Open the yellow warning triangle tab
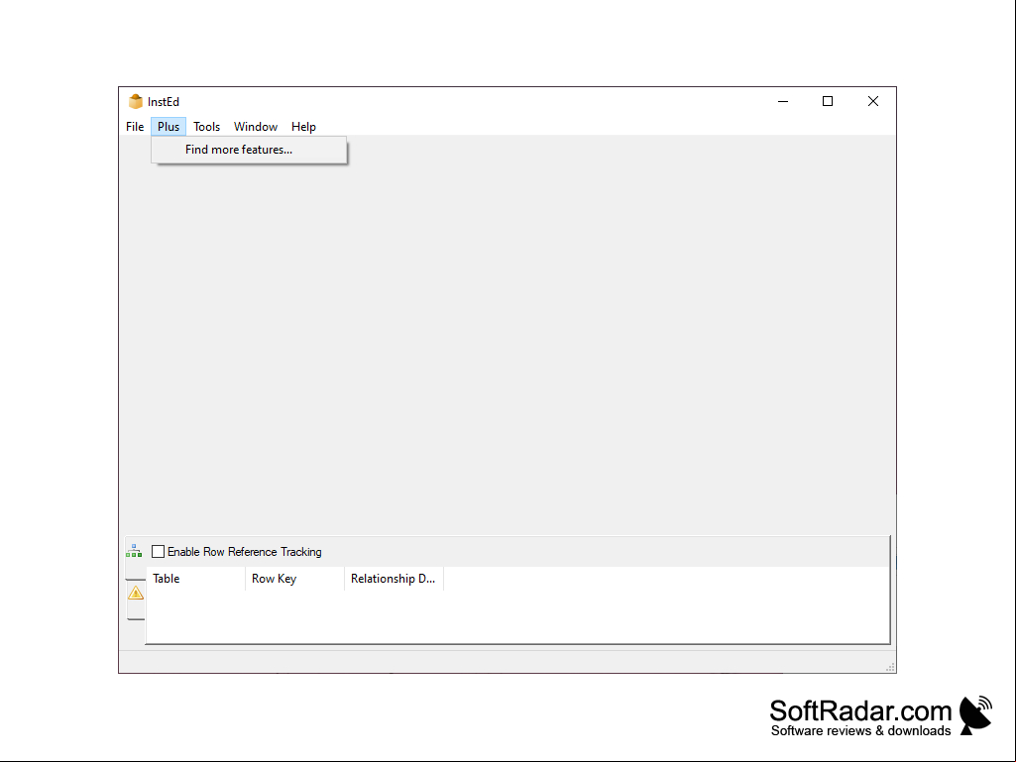The width and height of the screenshot is (1016, 762). click(x=136, y=593)
